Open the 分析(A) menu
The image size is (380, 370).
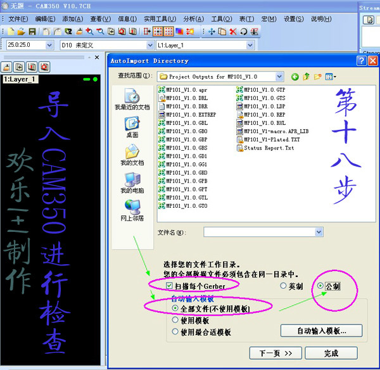pos(194,18)
